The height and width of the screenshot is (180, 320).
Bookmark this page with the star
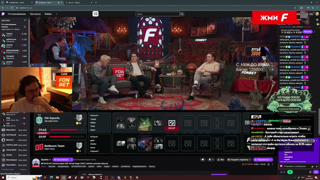click(295, 8)
